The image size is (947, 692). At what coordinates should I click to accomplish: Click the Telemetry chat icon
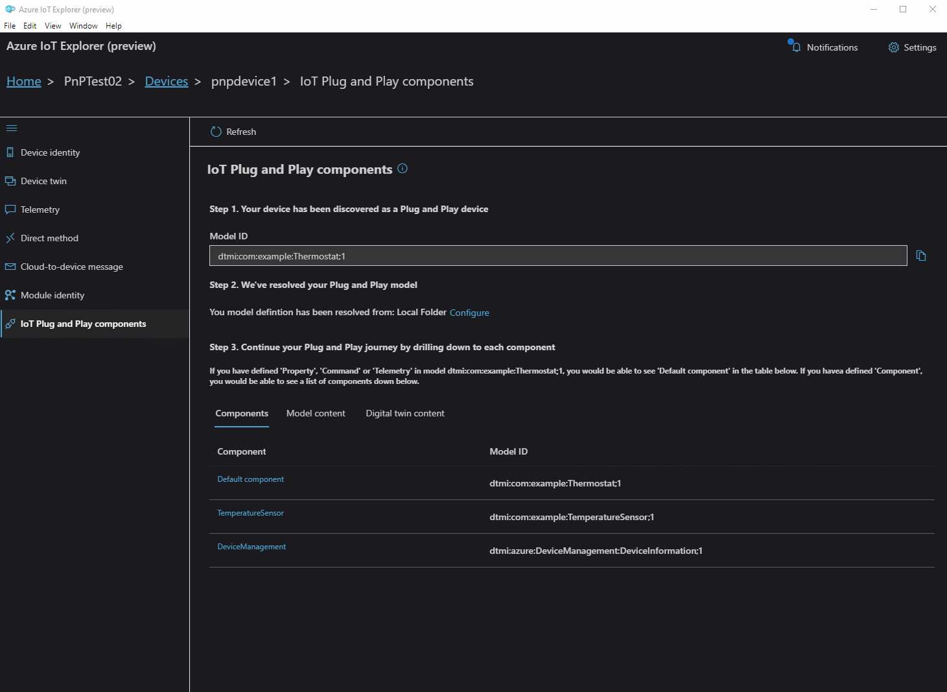coord(10,209)
